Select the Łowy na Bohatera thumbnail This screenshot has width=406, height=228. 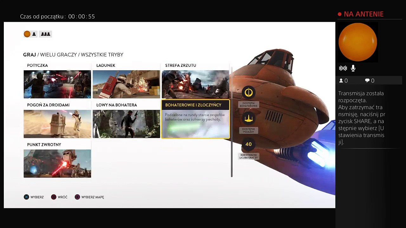tap(126, 124)
